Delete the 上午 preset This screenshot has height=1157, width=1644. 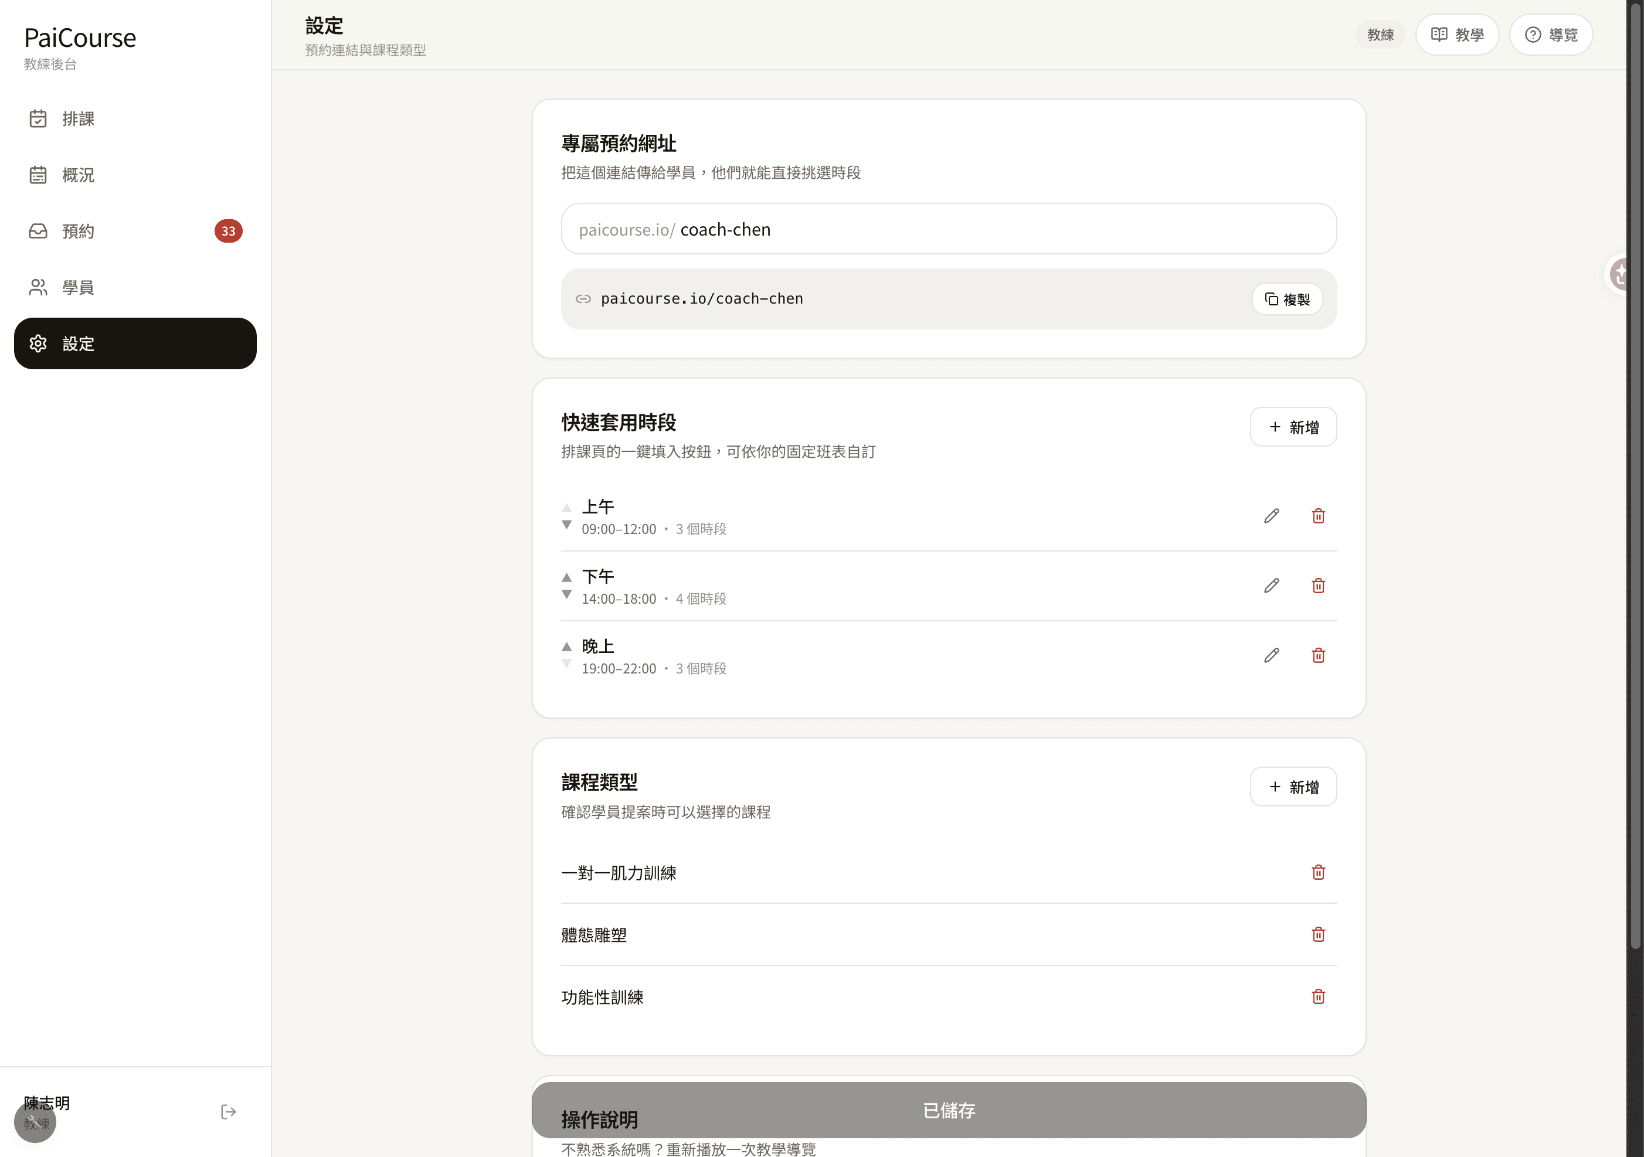coord(1318,516)
